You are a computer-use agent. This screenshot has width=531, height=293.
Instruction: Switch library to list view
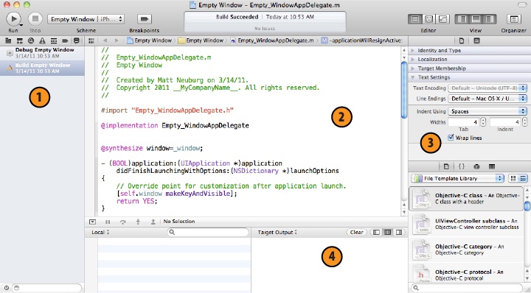pyautogui.click(x=523, y=178)
